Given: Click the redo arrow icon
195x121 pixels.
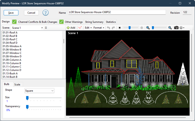Looking at the screenshot, I should 113,28.
